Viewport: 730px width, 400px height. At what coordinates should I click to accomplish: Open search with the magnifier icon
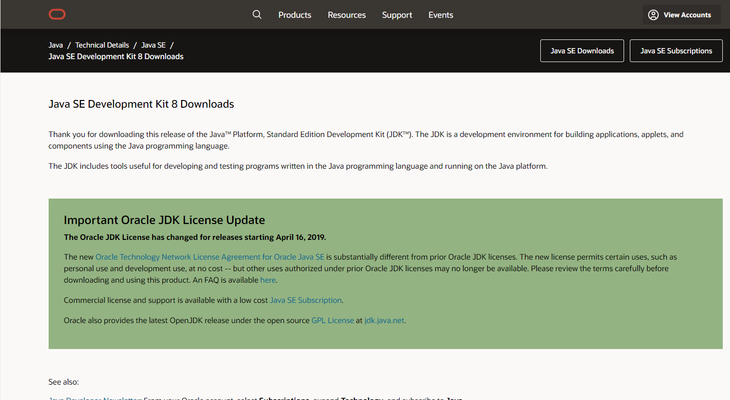pyautogui.click(x=257, y=14)
